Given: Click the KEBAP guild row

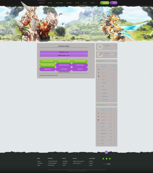Looking at the screenshot, I should click(x=106, y=140).
